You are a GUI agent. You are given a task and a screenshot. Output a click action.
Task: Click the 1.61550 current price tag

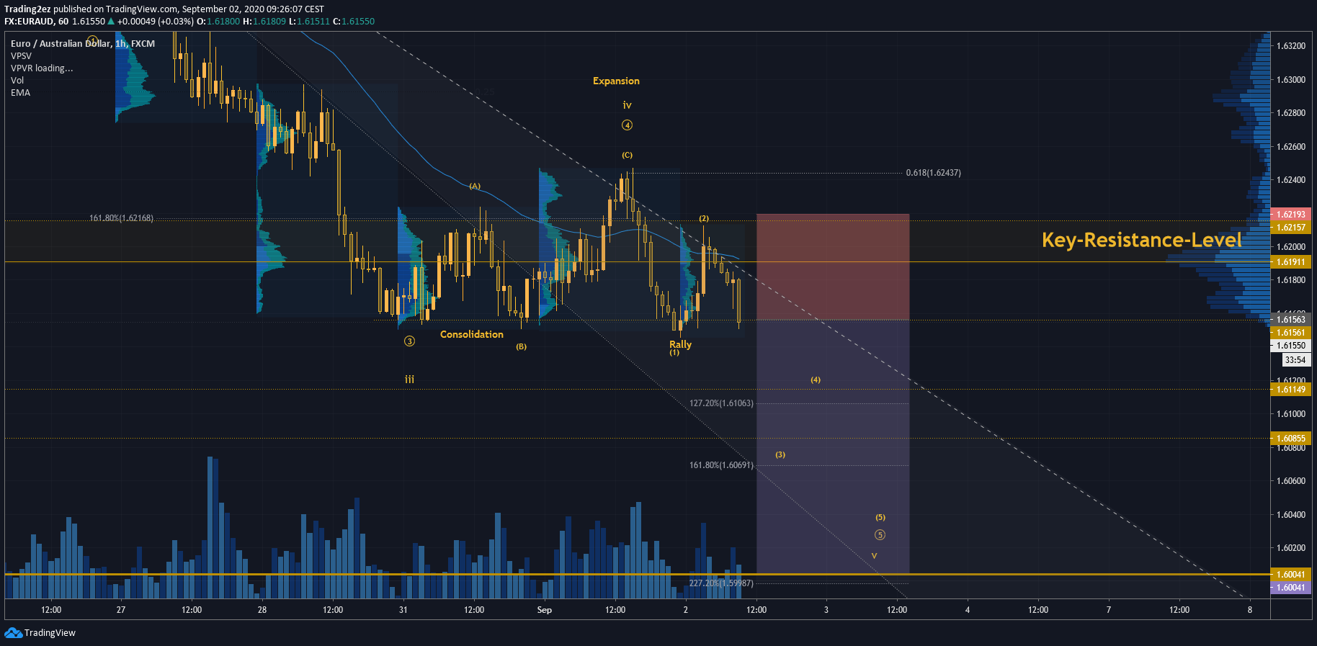pyautogui.click(x=1290, y=345)
